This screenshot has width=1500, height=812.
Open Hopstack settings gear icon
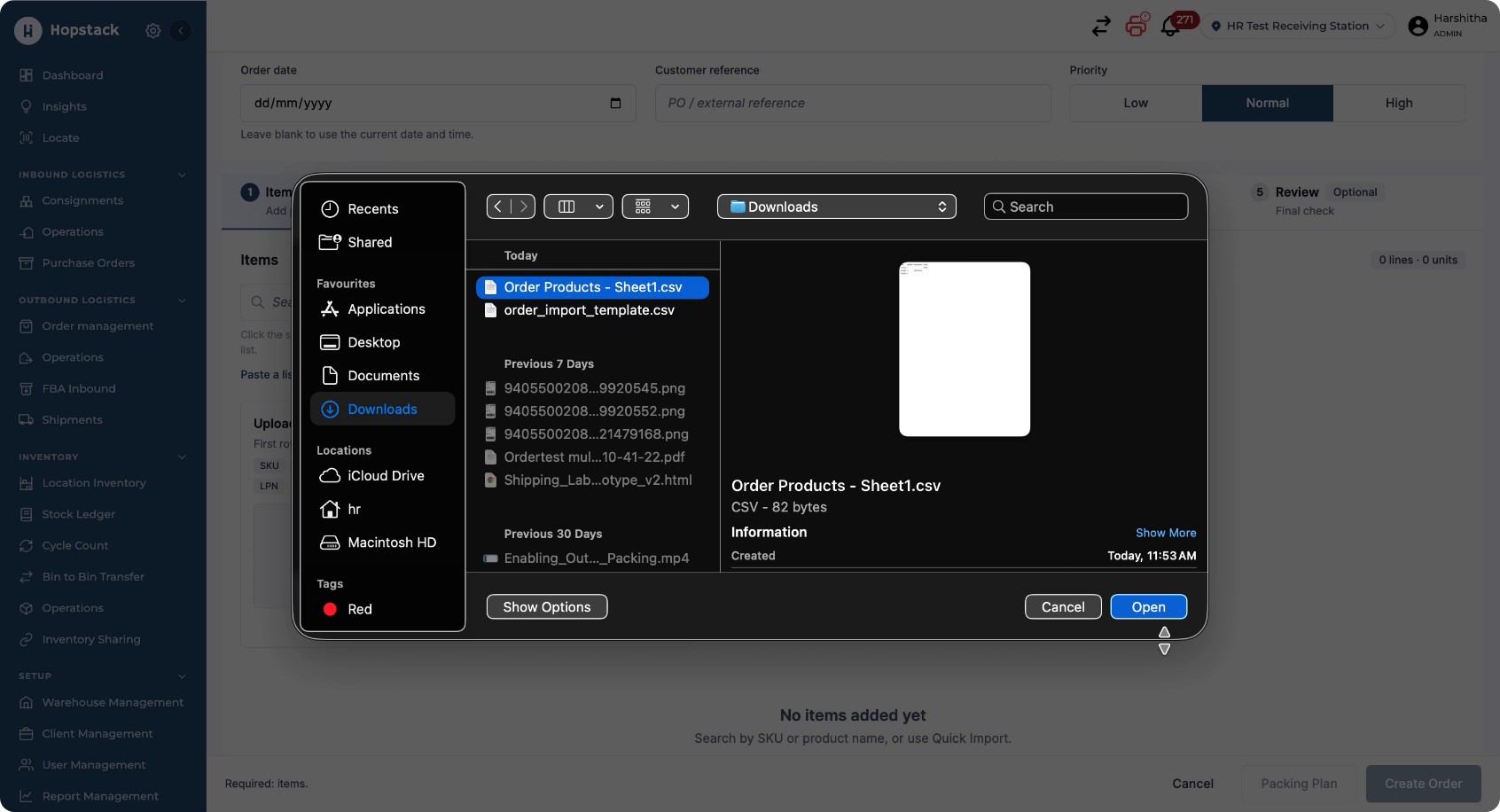tap(152, 30)
